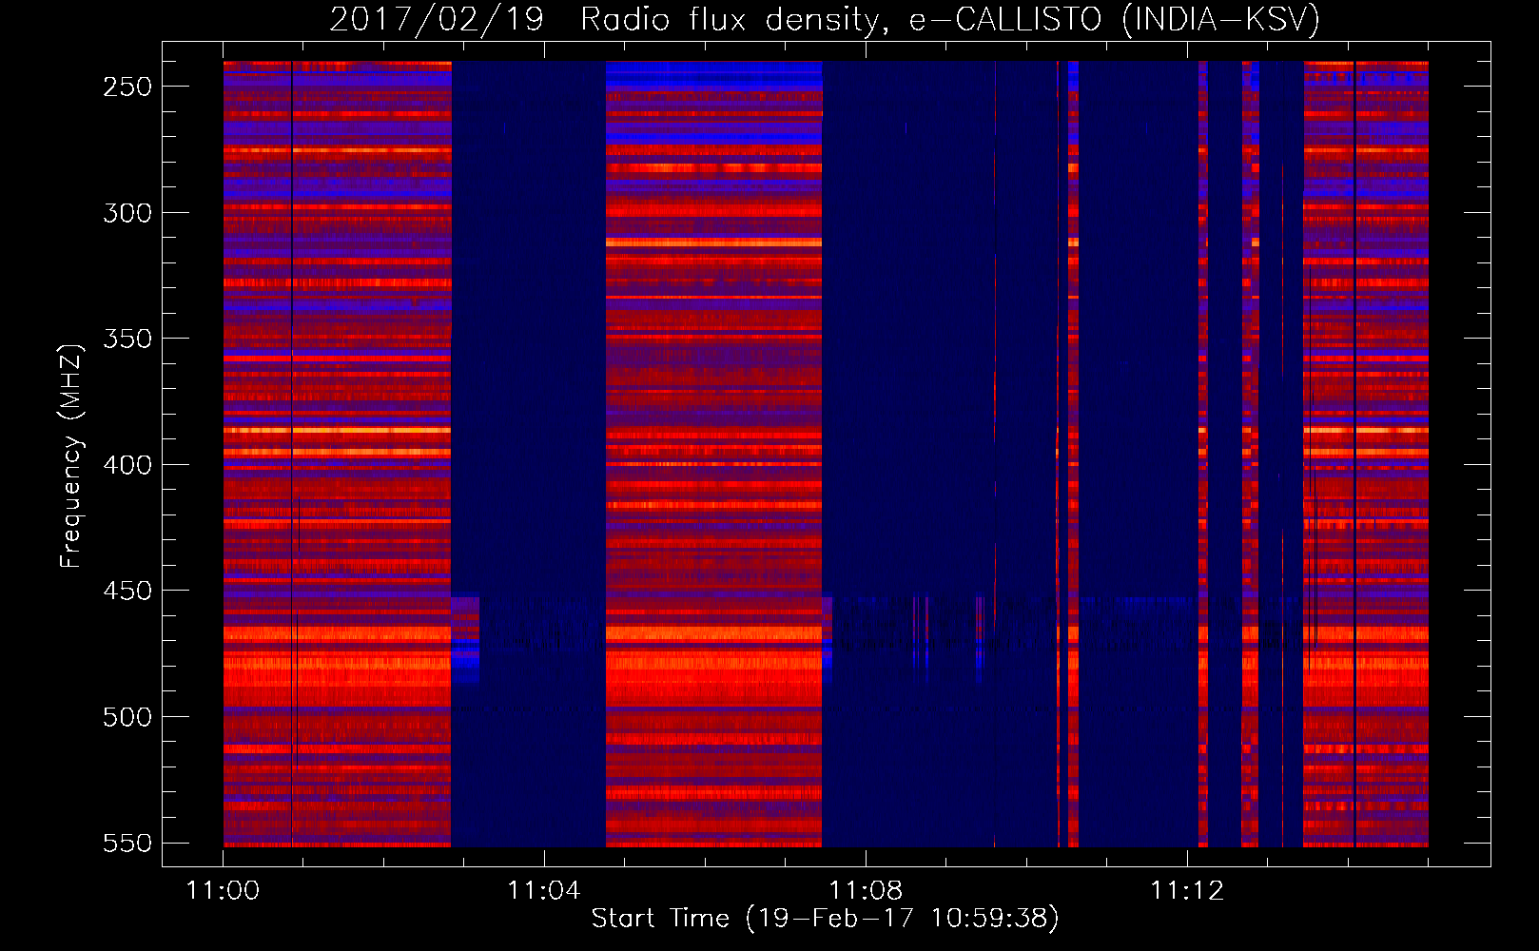Click the plot title mentioning e-CALLISTO (INDIA-KSV)
Screen dimensions: 1539x951
pos(825,19)
